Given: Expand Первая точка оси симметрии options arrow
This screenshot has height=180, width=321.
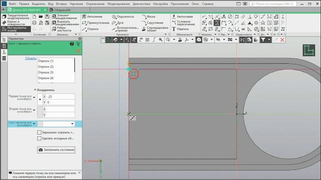Looking at the screenshot, I should (34, 97).
